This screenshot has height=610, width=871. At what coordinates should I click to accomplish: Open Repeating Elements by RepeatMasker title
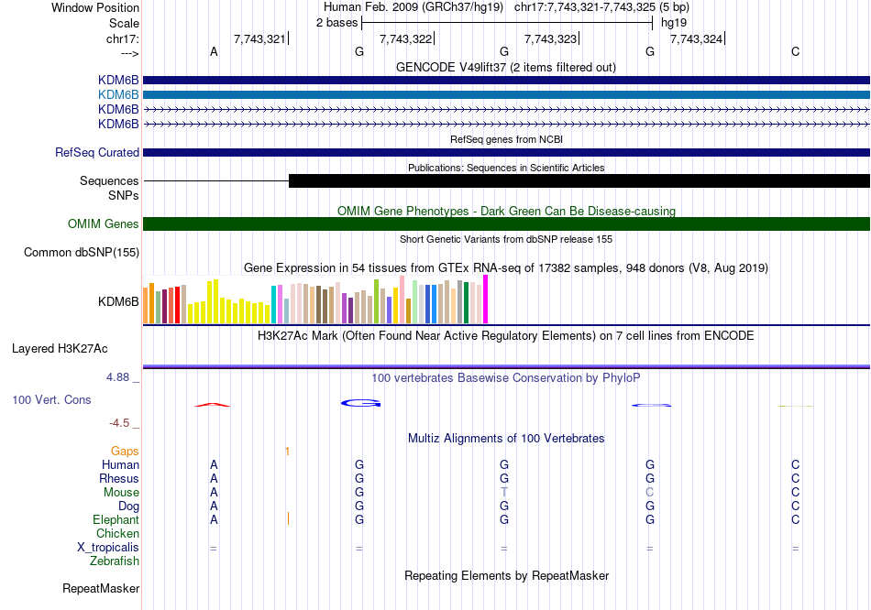coord(506,575)
